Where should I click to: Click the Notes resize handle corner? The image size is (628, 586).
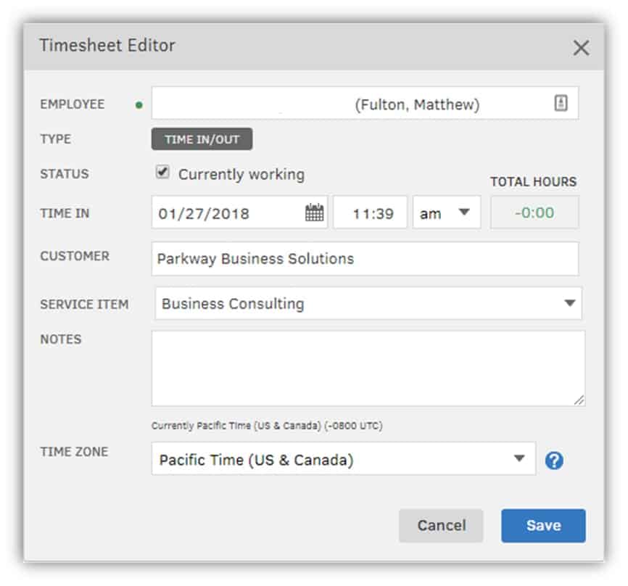[x=579, y=400]
